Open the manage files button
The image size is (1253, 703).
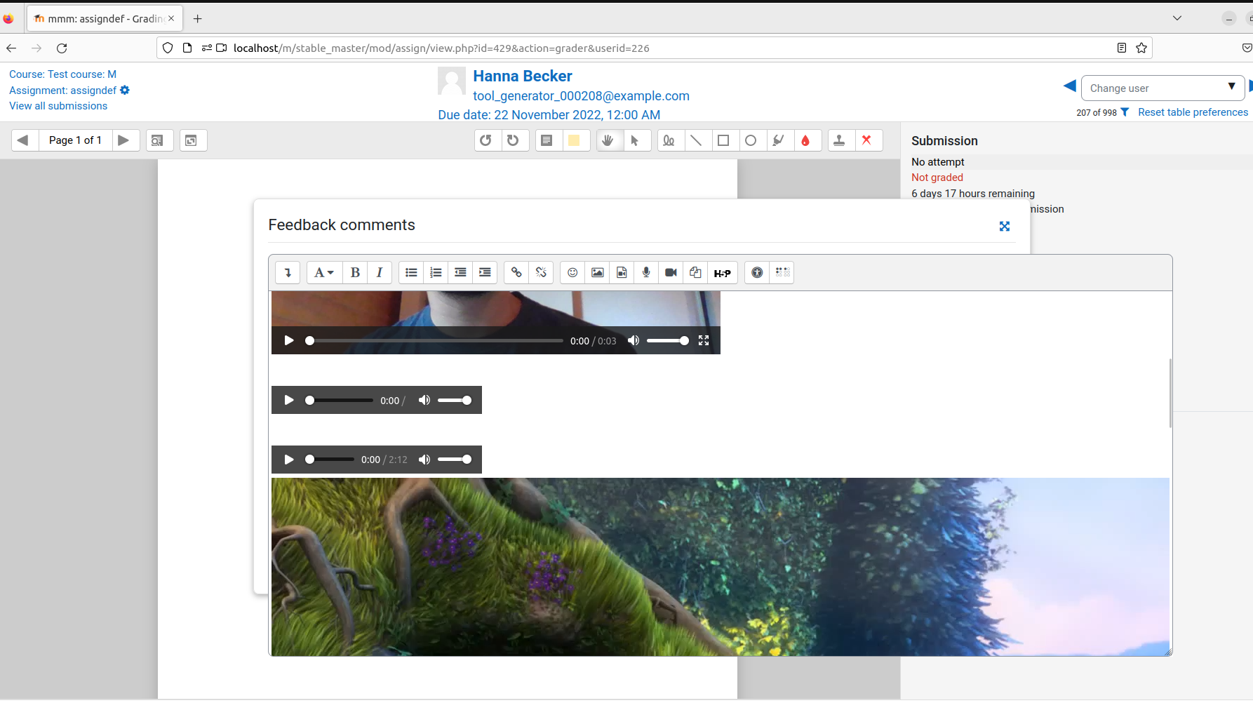695,272
